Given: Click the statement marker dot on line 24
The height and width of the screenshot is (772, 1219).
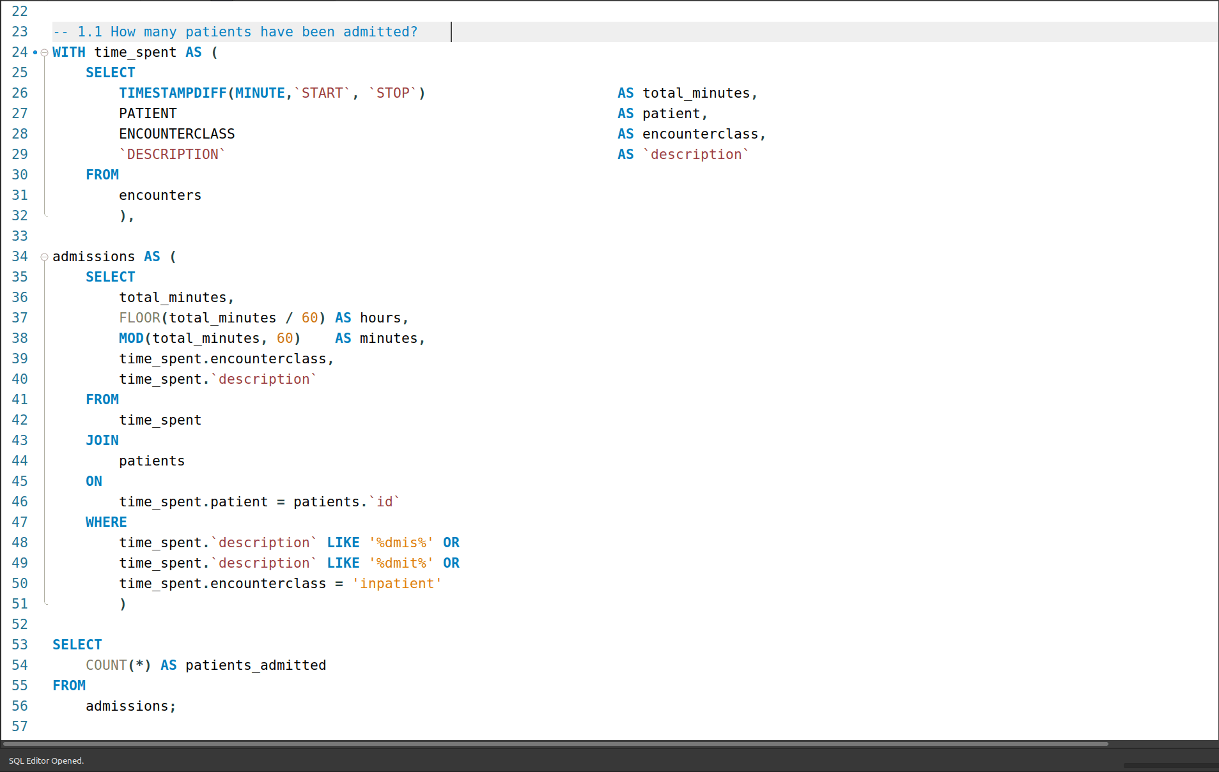Looking at the screenshot, I should coord(35,52).
